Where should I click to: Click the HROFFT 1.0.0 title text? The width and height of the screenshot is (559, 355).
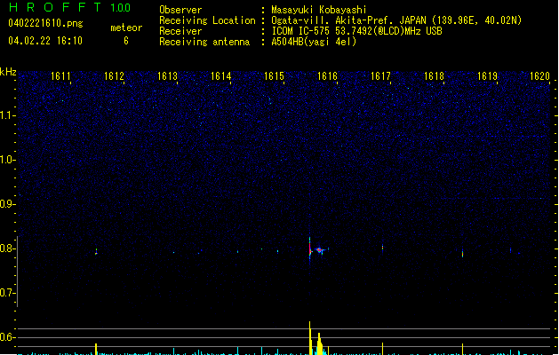click(70, 7)
